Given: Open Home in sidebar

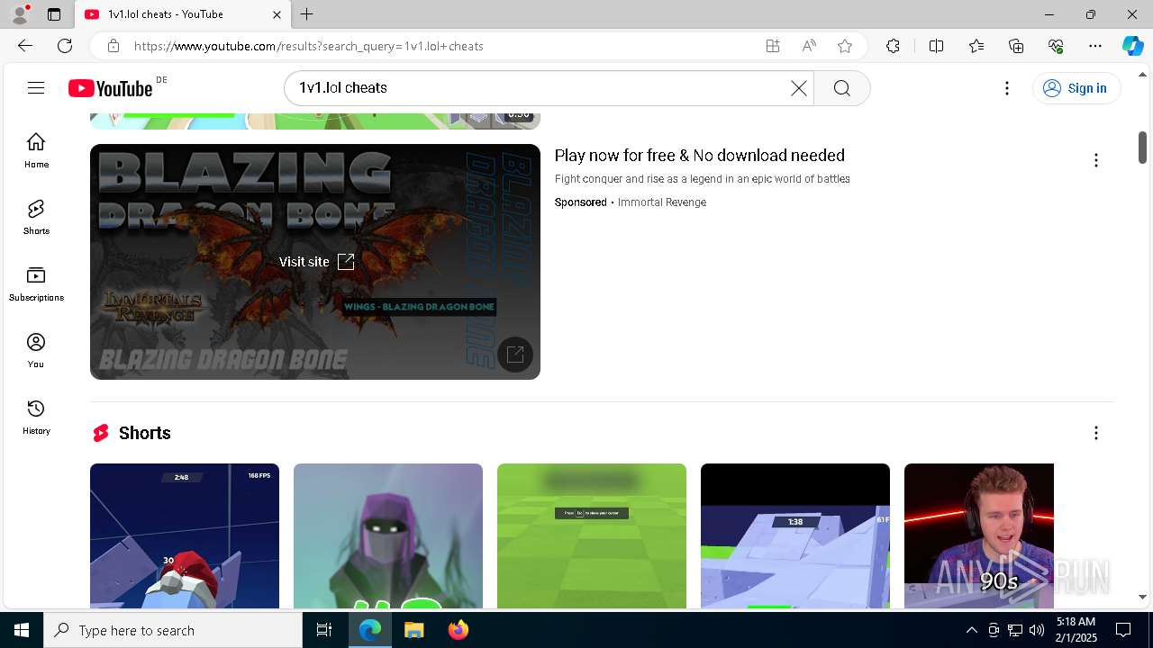Looking at the screenshot, I should (36, 150).
